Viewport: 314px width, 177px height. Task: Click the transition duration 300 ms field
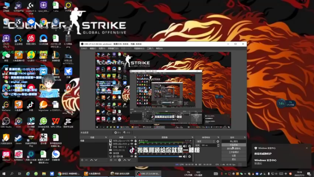coord(209,145)
